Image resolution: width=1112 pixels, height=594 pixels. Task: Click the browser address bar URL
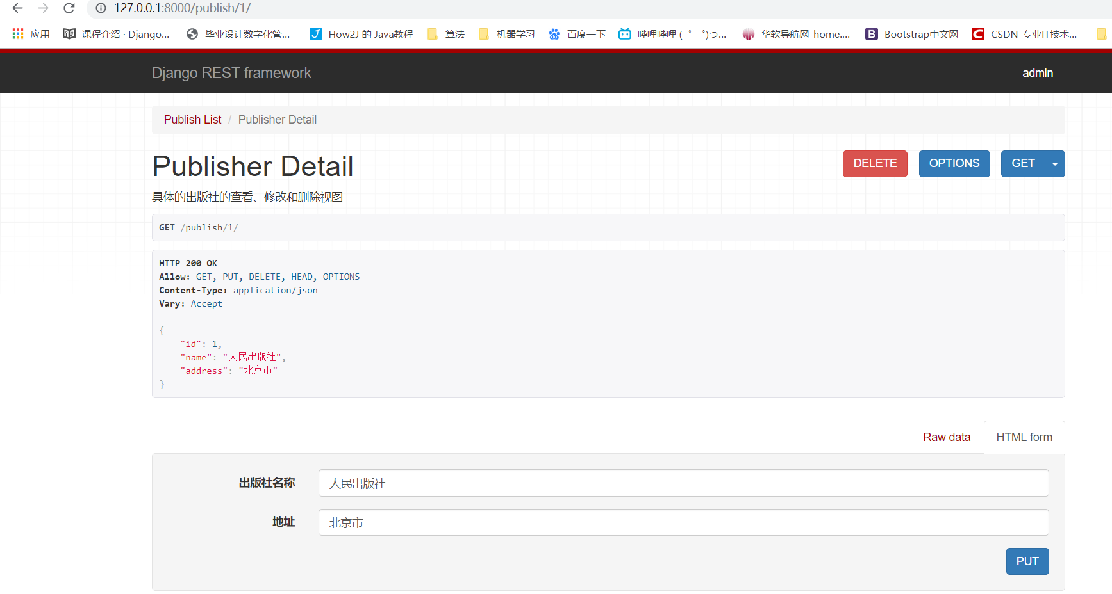coord(182,8)
